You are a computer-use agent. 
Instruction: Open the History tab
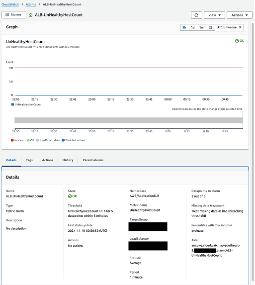[x=68, y=160]
